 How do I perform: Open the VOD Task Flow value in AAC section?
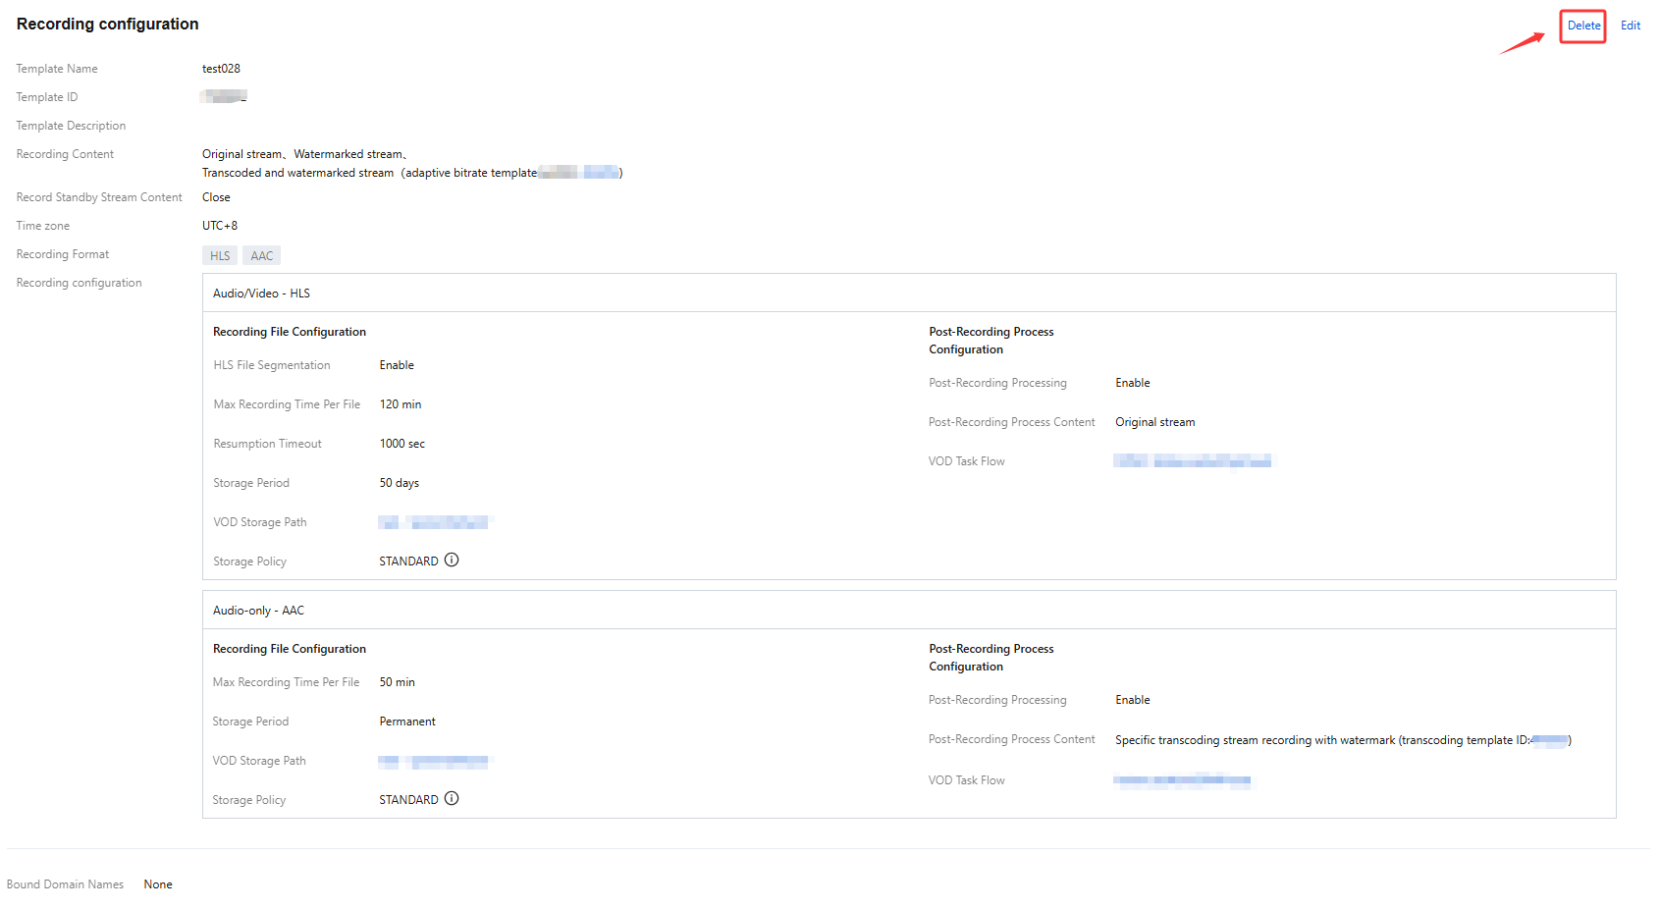(x=1182, y=780)
